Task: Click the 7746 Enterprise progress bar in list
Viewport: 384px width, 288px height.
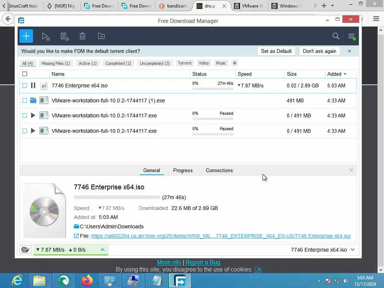Action: coord(213,89)
